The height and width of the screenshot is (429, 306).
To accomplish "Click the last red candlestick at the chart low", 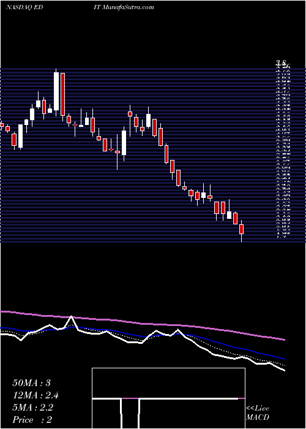I will (241, 229).
